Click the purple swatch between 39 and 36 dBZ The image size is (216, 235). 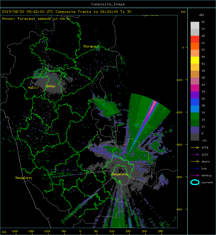(195, 95)
